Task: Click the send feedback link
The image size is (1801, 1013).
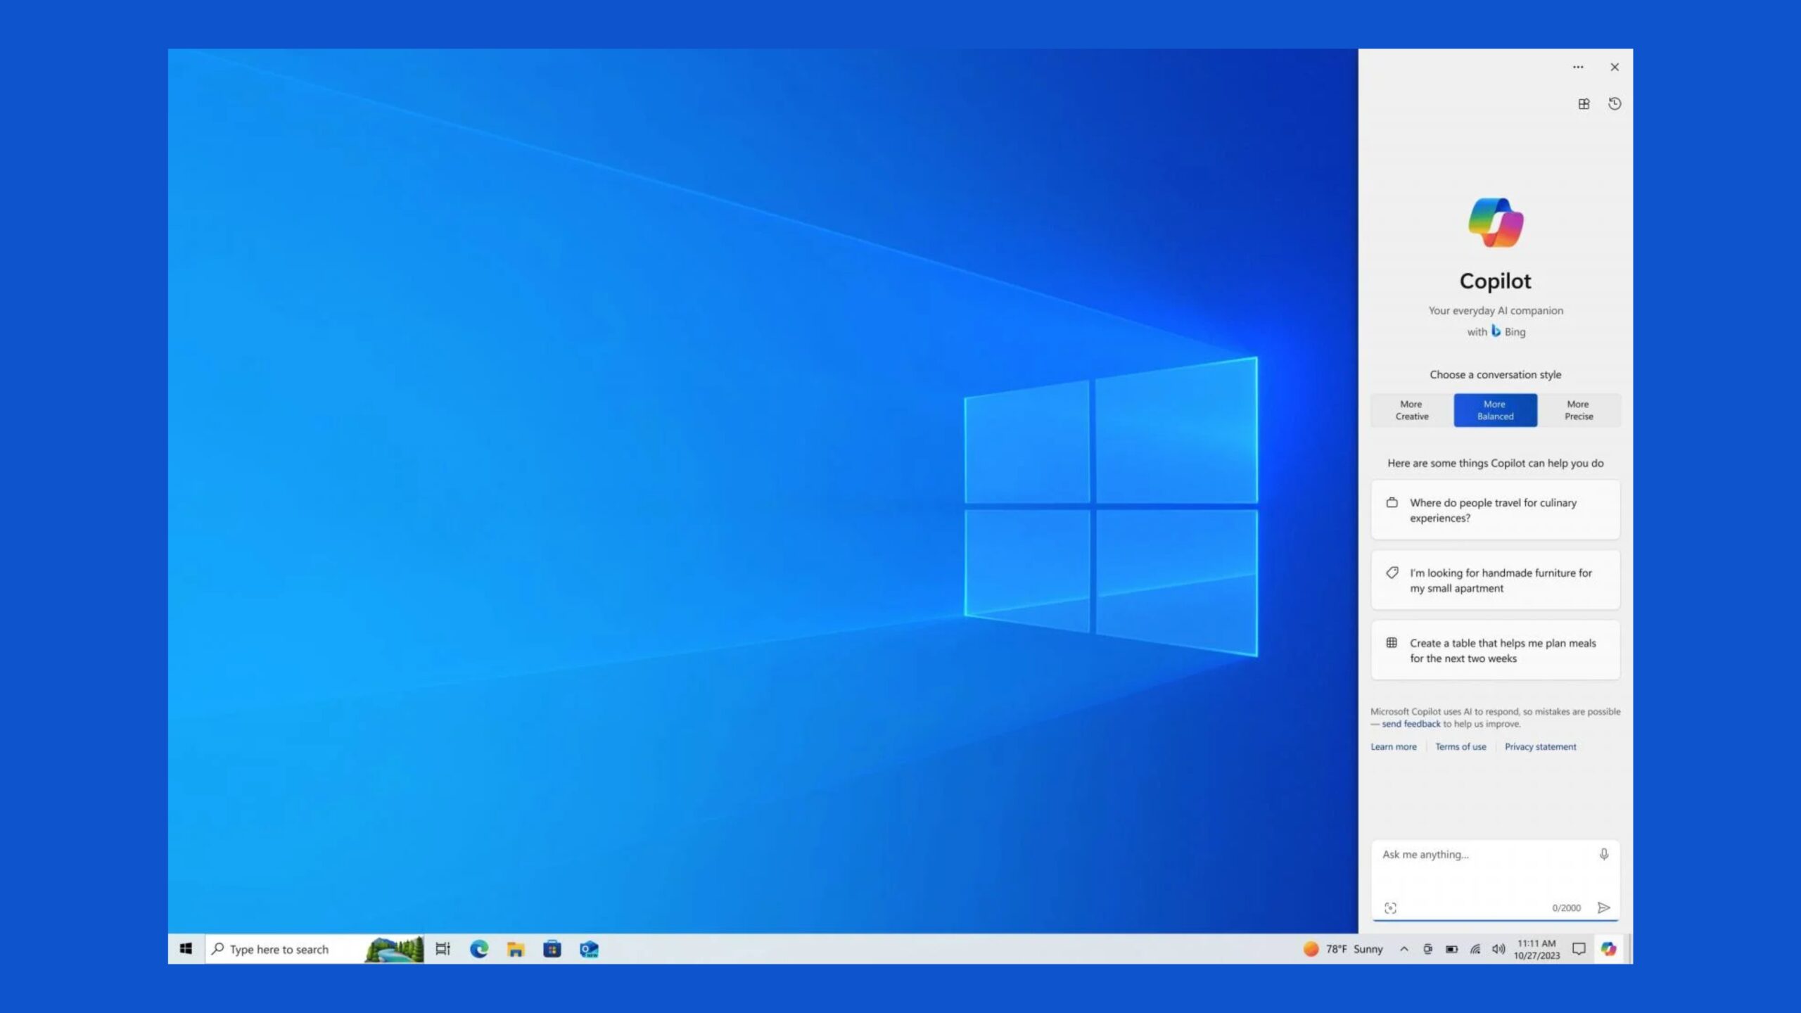Action: [1411, 724]
